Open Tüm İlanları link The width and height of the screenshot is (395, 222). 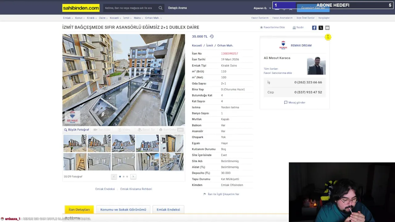click(x=271, y=69)
